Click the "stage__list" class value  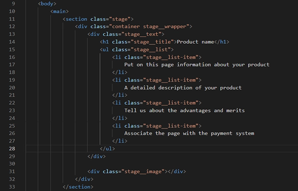(x=151, y=50)
